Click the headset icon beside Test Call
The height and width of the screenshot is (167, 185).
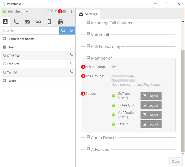tap(5, 72)
